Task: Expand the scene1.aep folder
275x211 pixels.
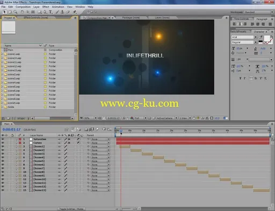Action: (2, 54)
